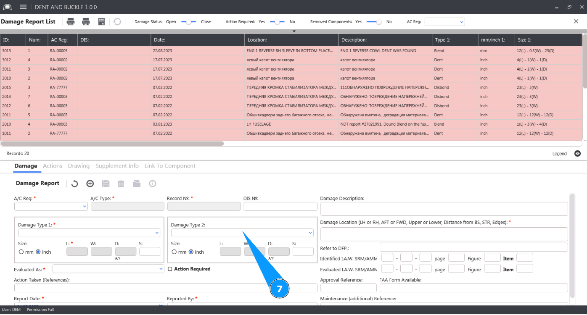The image size is (587, 315).
Task: Sort list by Location column header
Action: click(291, 40)
